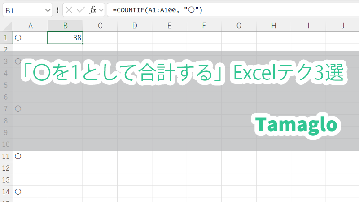
Task: Click the Enter checkmark icon in formula bar
Action: click(x=81, y=10)
